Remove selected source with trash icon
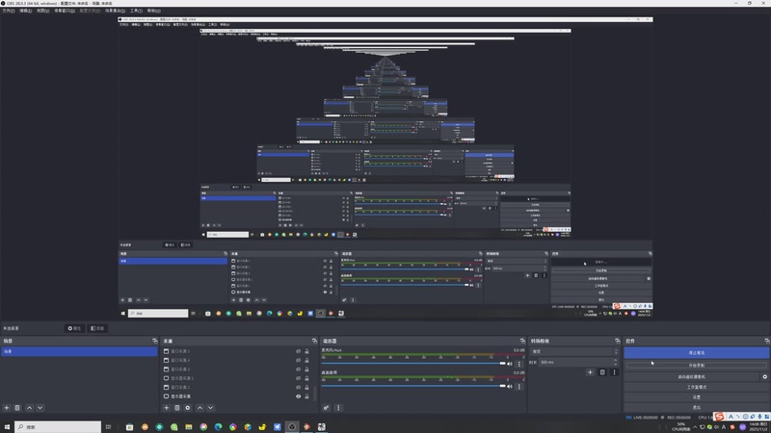Viewport: 771px width, 433px height. tap(177, 407)
